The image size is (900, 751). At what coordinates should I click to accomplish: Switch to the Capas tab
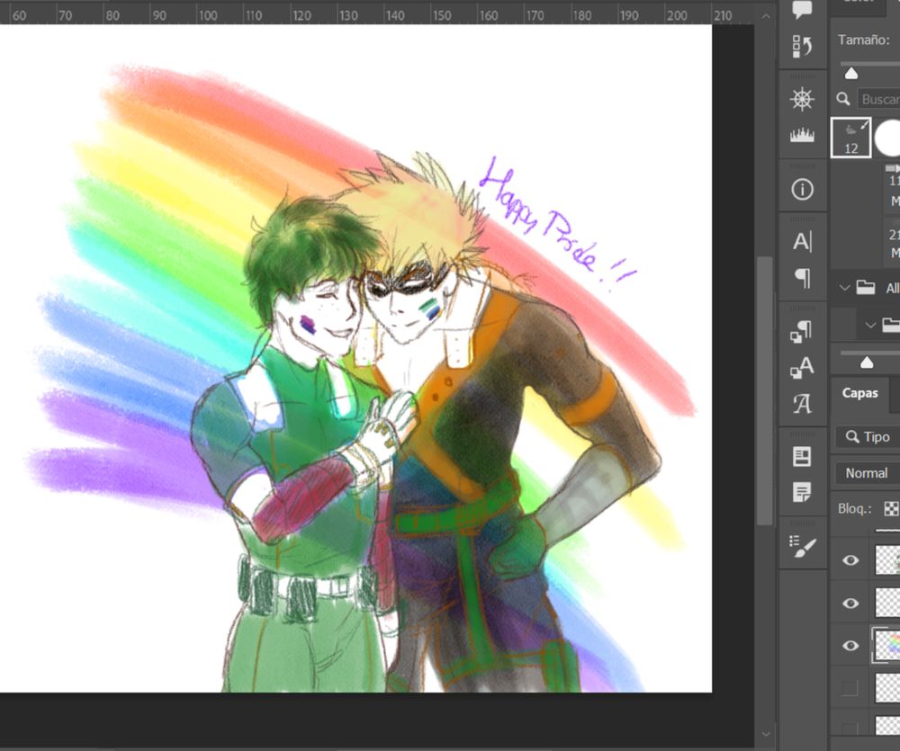(859, 393)
